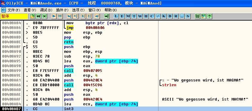Click the jmp 00408A06 instruction
This screenshot has width=252, height=111.
(x=85, y=28)
